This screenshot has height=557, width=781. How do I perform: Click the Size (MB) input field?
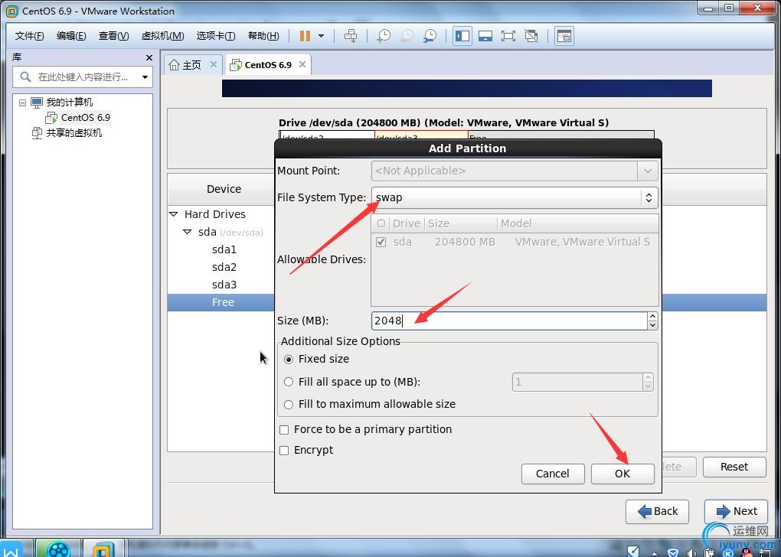pyautogui.click(x=509, y=321)
